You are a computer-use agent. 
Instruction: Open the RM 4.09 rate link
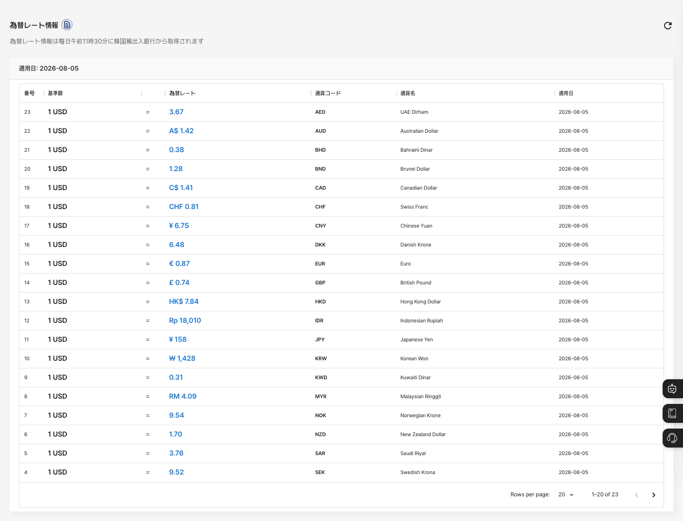pyautogui.click(x=183, y=396)
